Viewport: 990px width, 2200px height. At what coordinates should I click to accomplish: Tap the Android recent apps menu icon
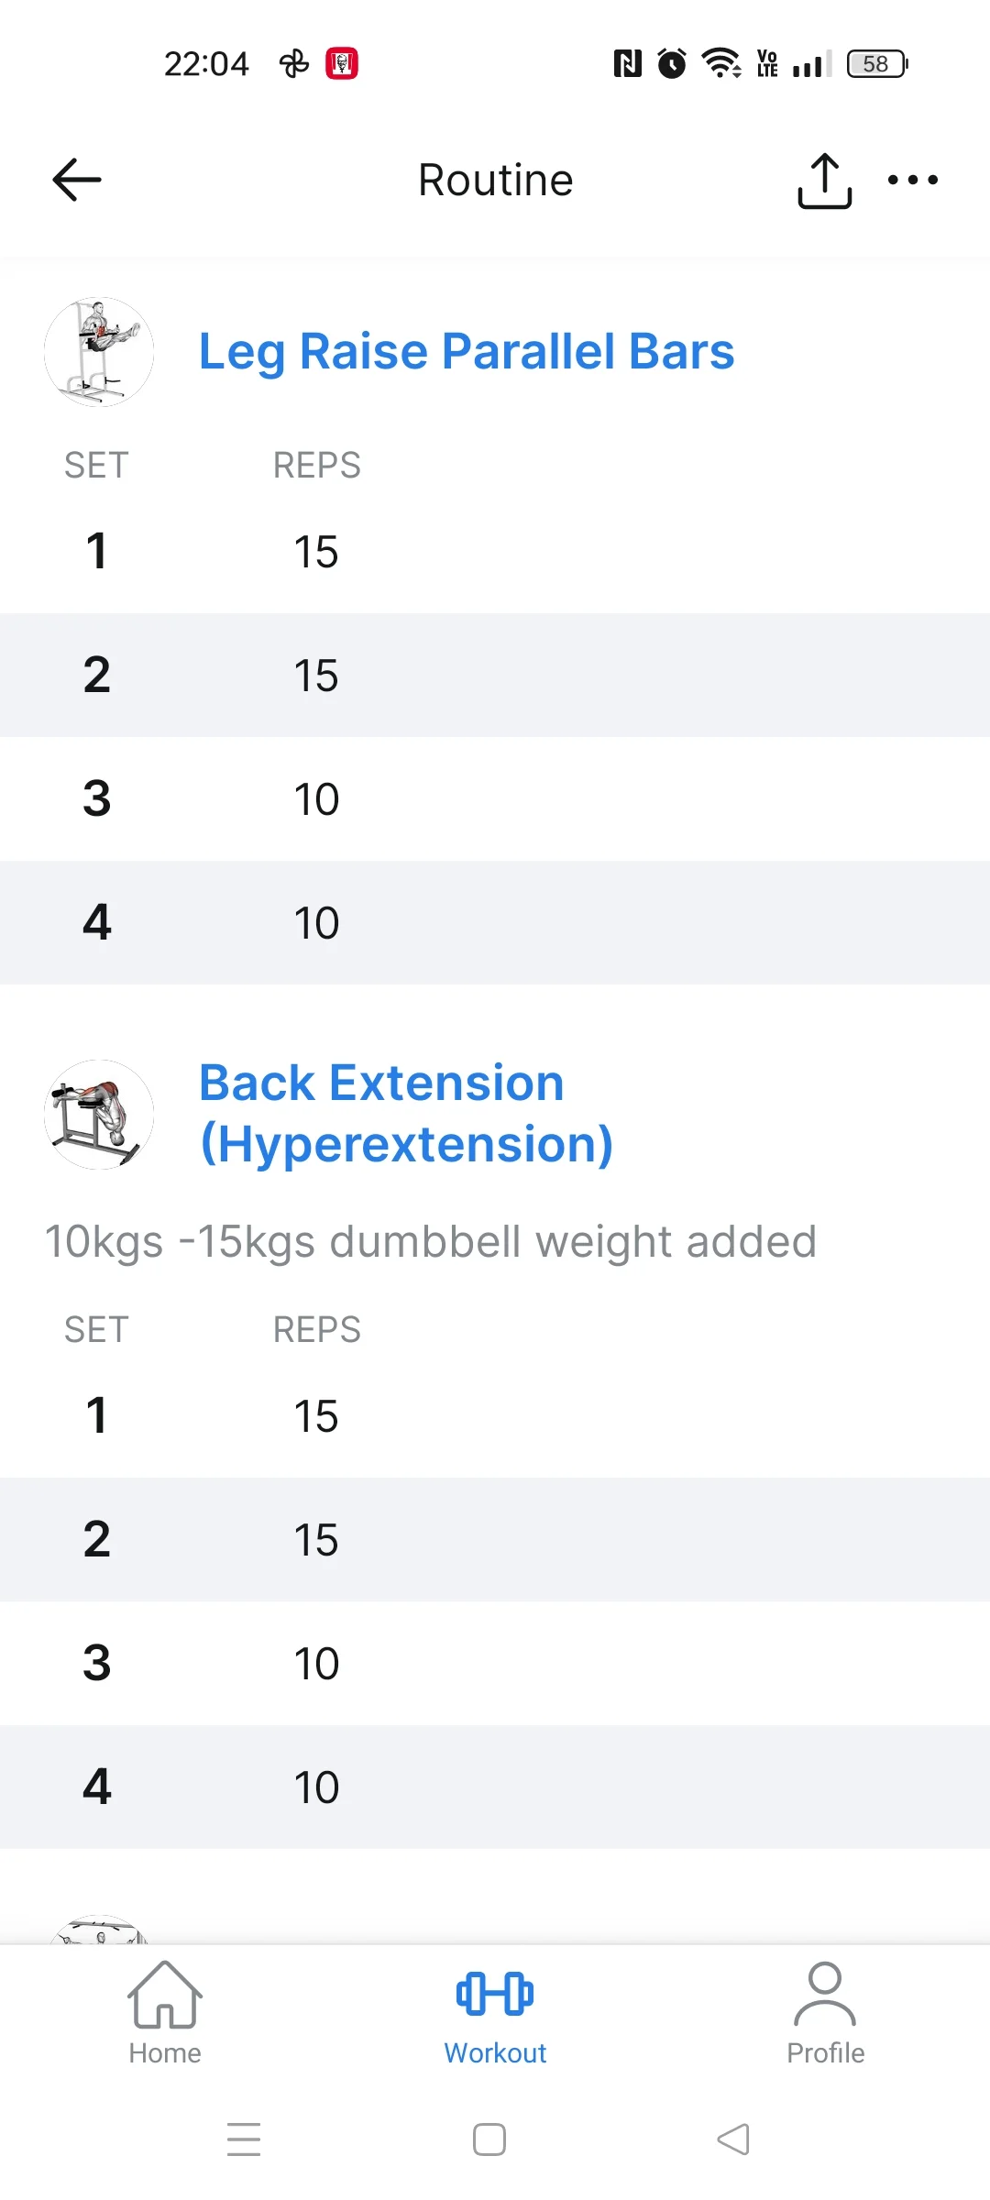pos(244,2139)
